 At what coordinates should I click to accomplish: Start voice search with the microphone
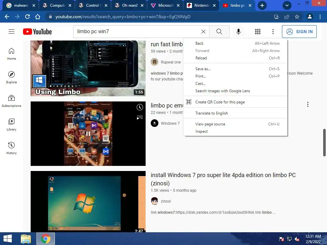[x=238, y=32]
